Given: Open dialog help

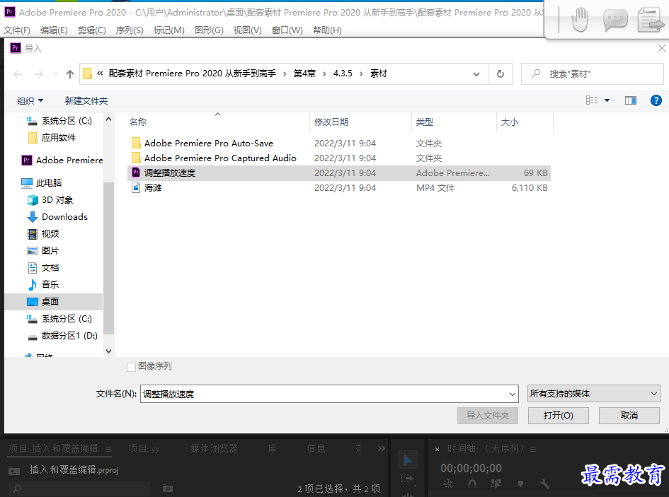Looking at the screenshot, I should (656, 100).
